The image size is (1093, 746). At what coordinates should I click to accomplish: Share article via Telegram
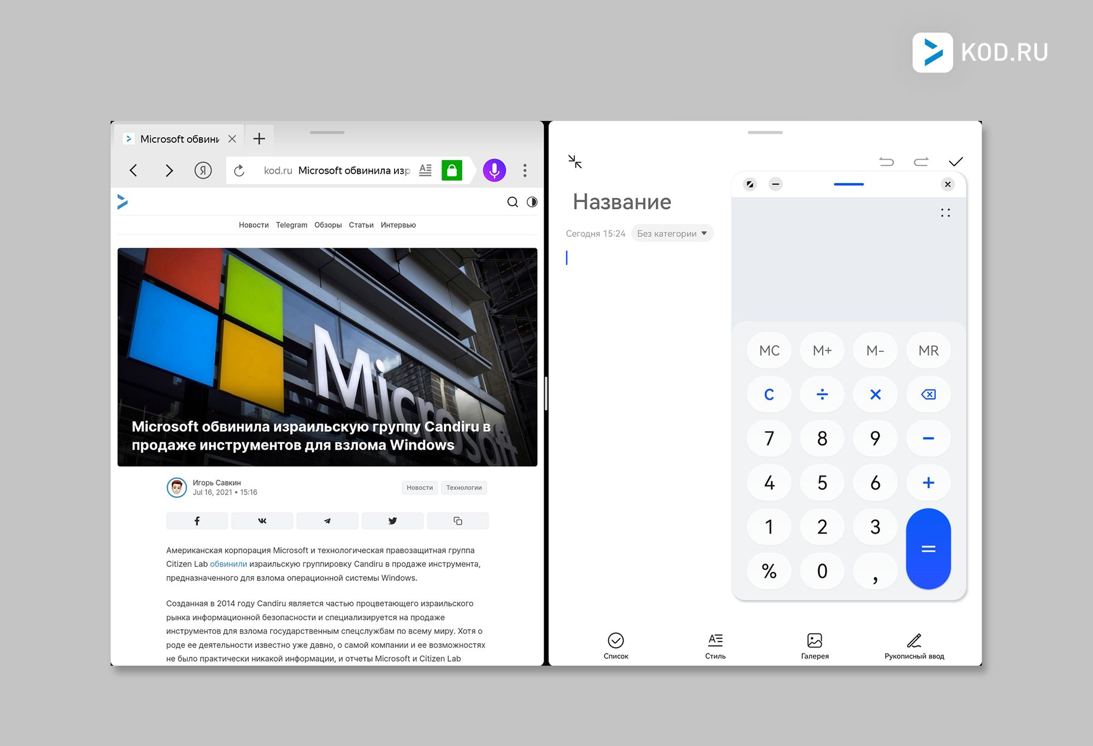point(327,521)
